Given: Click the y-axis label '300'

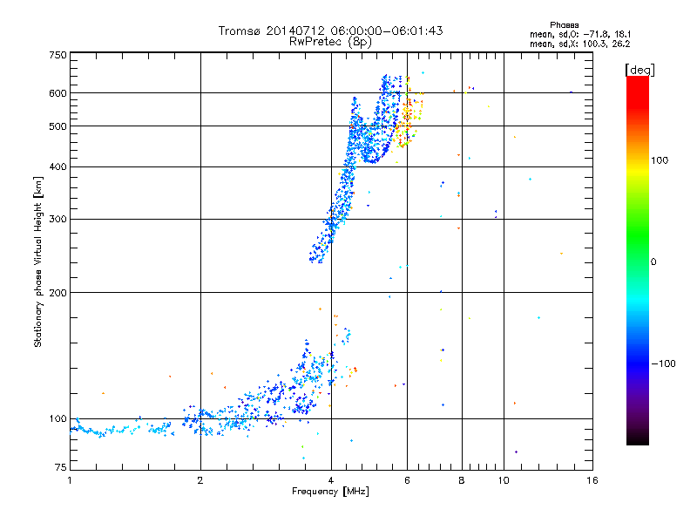Looking at the screenshot, I should coord(58,220).
